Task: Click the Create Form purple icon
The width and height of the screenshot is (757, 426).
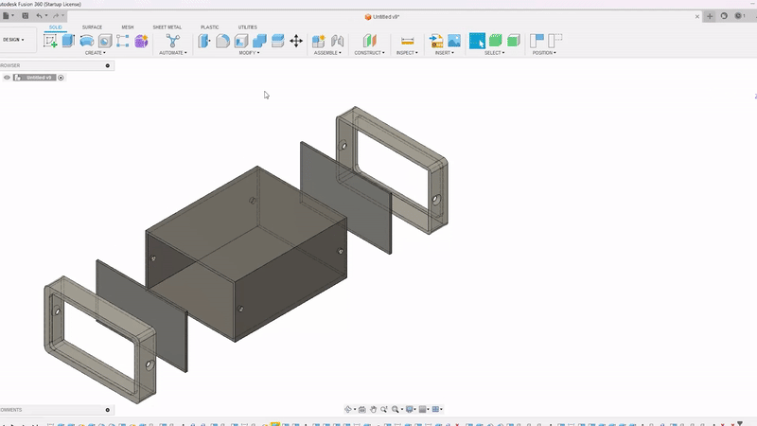Action: [141, 41]
